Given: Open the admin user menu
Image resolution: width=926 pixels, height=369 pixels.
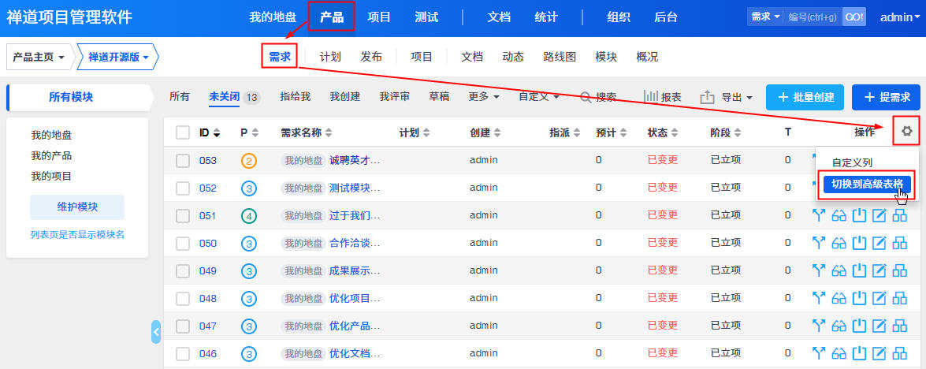Looking at the screenshot, I should point(899,17).
